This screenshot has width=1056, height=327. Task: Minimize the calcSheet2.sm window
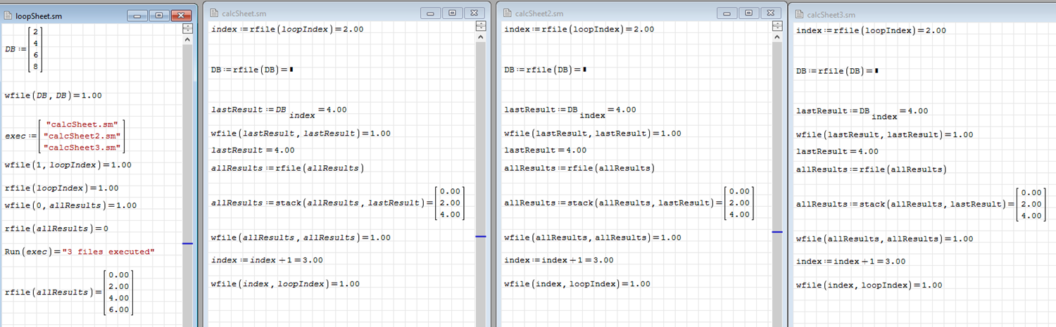pyautogui.click(x=727, y=13)
